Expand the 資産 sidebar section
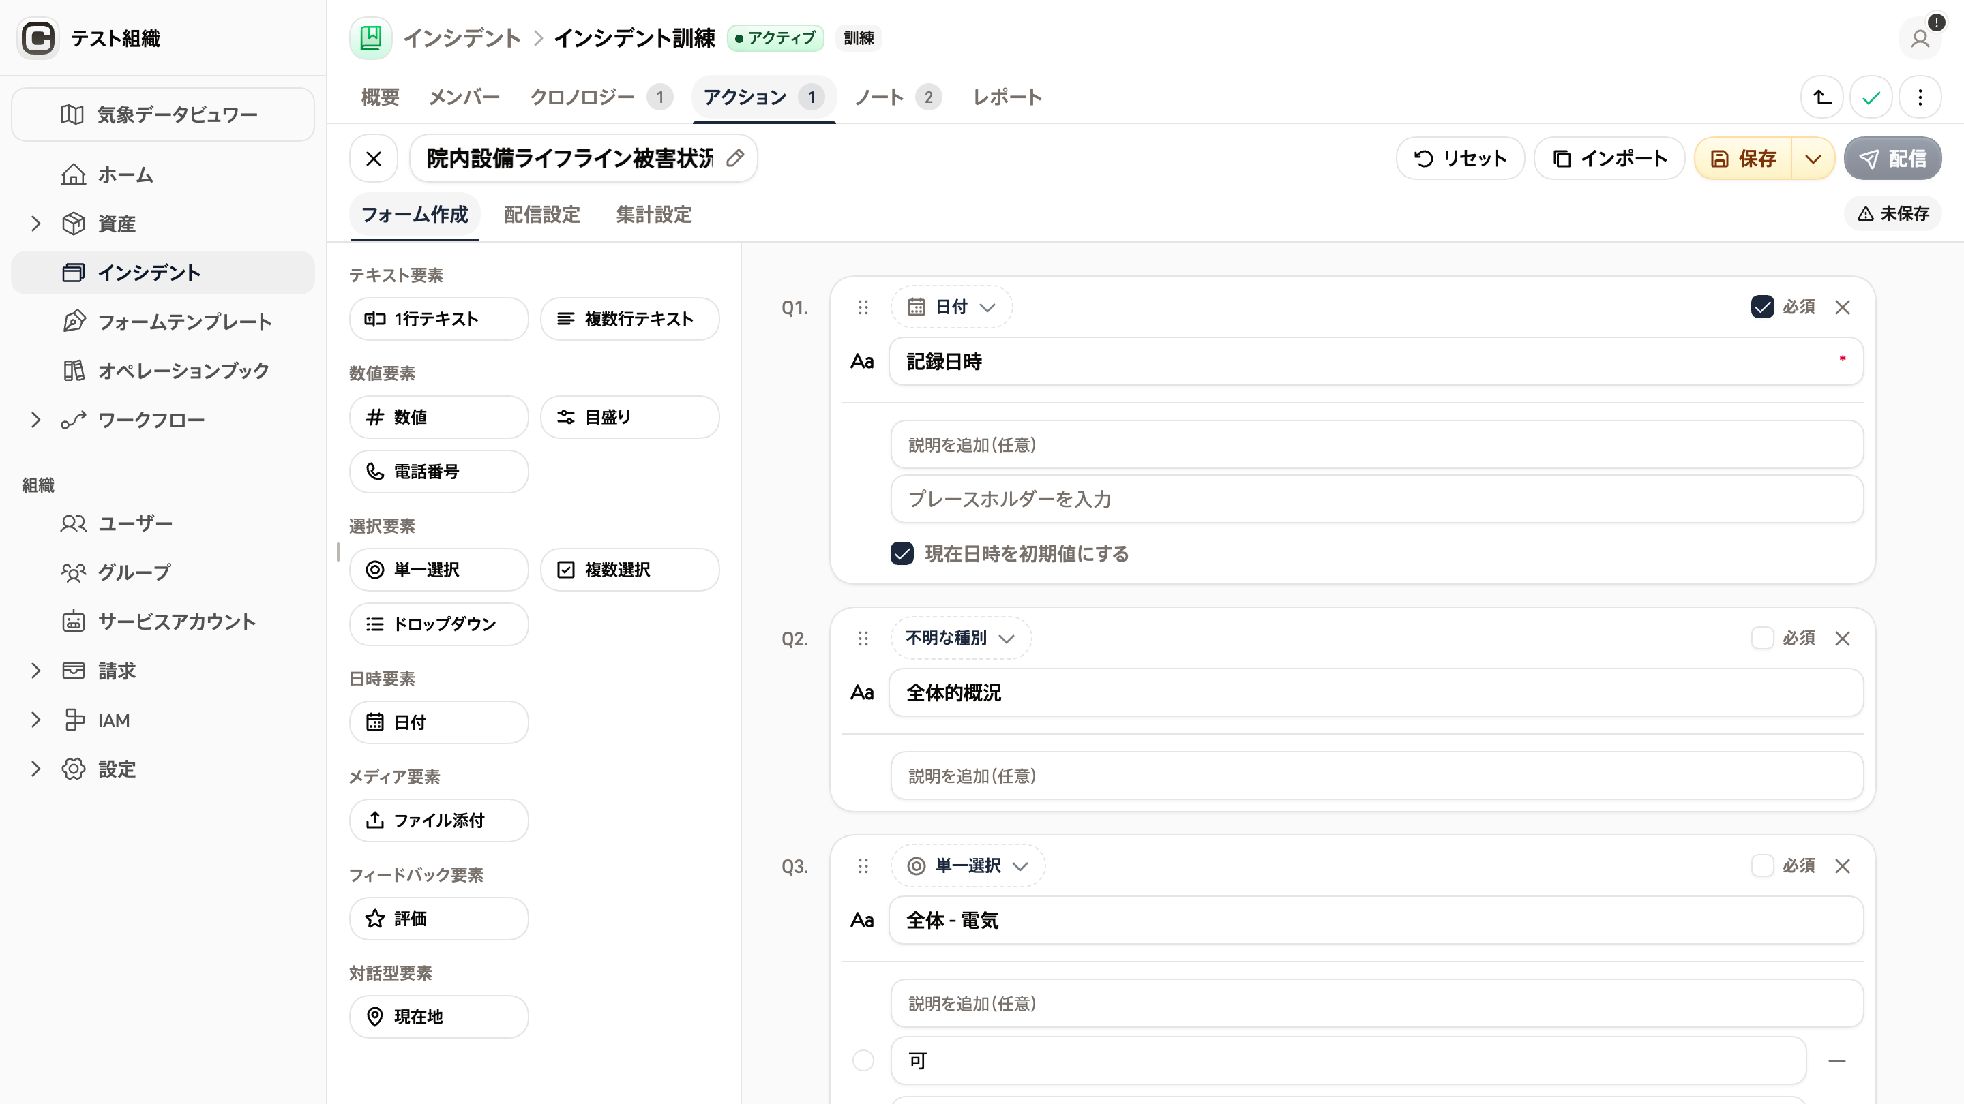The width and height of the screenshot is (1964, 1104). click(x=35, y=224)
